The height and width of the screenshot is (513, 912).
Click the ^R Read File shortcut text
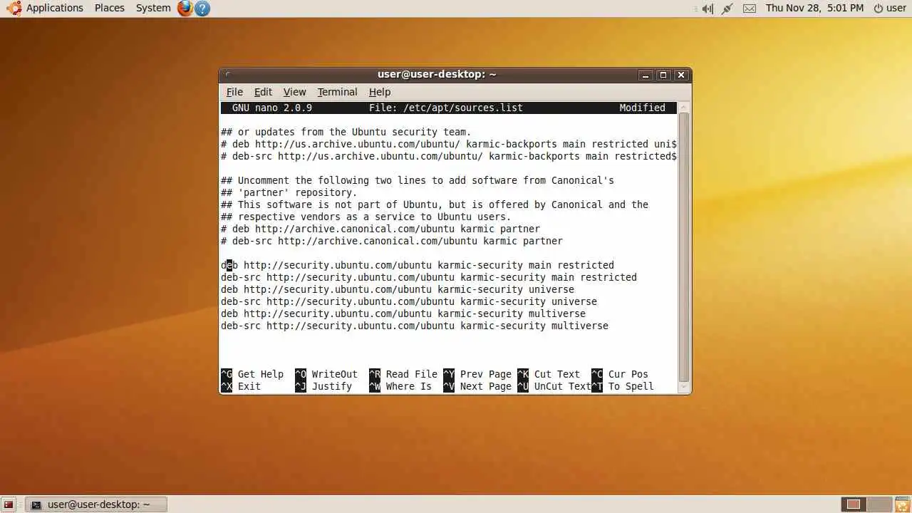coord(403,374)
